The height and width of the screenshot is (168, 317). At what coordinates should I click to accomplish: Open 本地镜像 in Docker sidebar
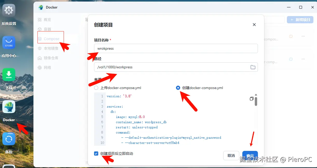(48, 48)
